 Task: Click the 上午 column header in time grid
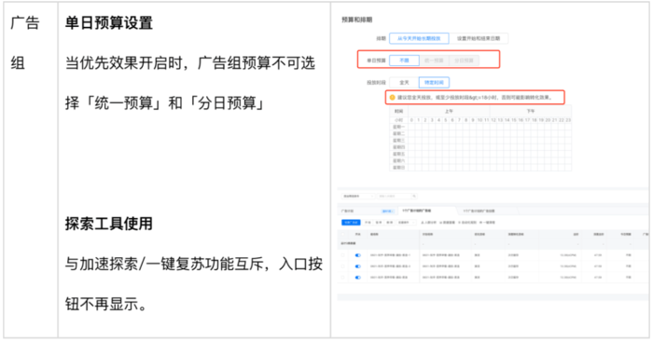click(449, 111)
